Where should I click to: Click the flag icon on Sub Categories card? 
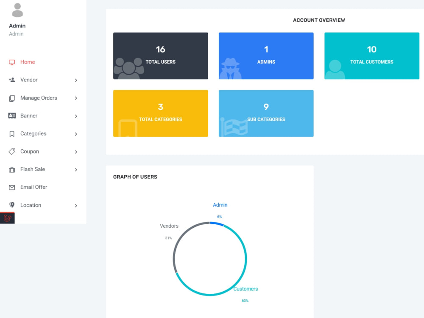(234, 127)
